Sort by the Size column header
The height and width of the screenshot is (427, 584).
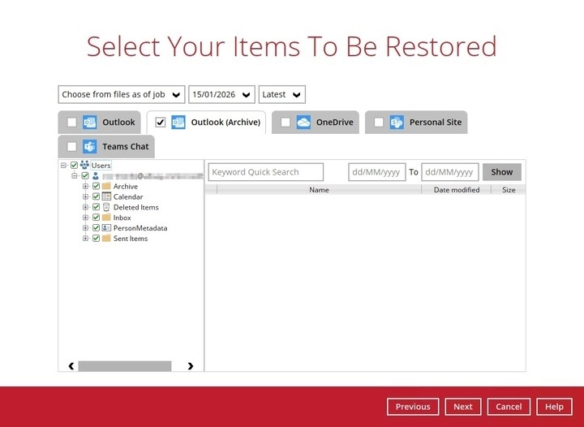point(509,190)
